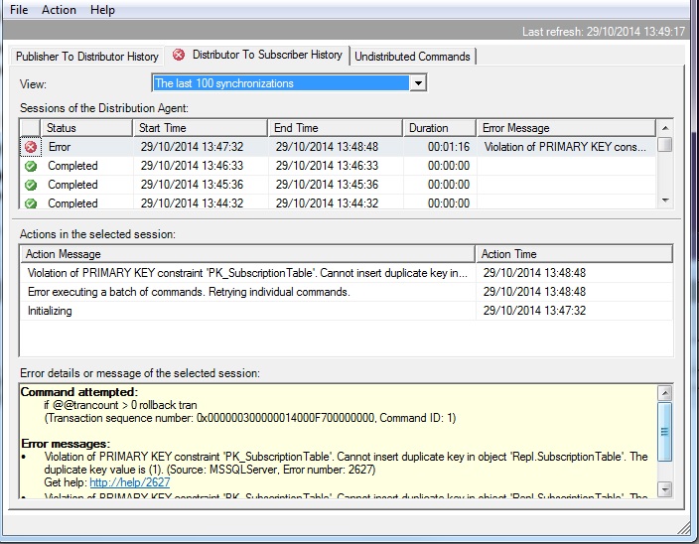
Task: Sort sessions by Start Time column
Action: [x=200, y=128]
